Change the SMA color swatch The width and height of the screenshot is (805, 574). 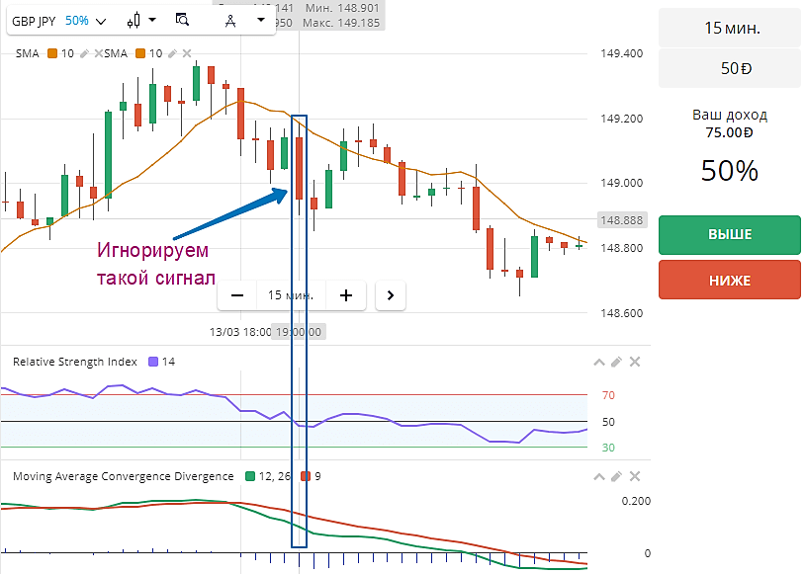pyautogui.click(x=52, y=53)
